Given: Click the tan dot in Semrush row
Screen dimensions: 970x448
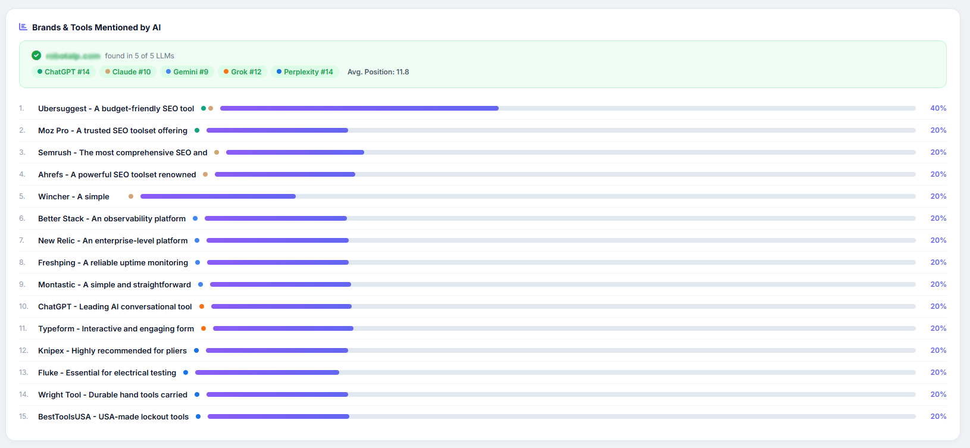Looking at the screenshot, I should pyautogui.click(x=217, y=152).
